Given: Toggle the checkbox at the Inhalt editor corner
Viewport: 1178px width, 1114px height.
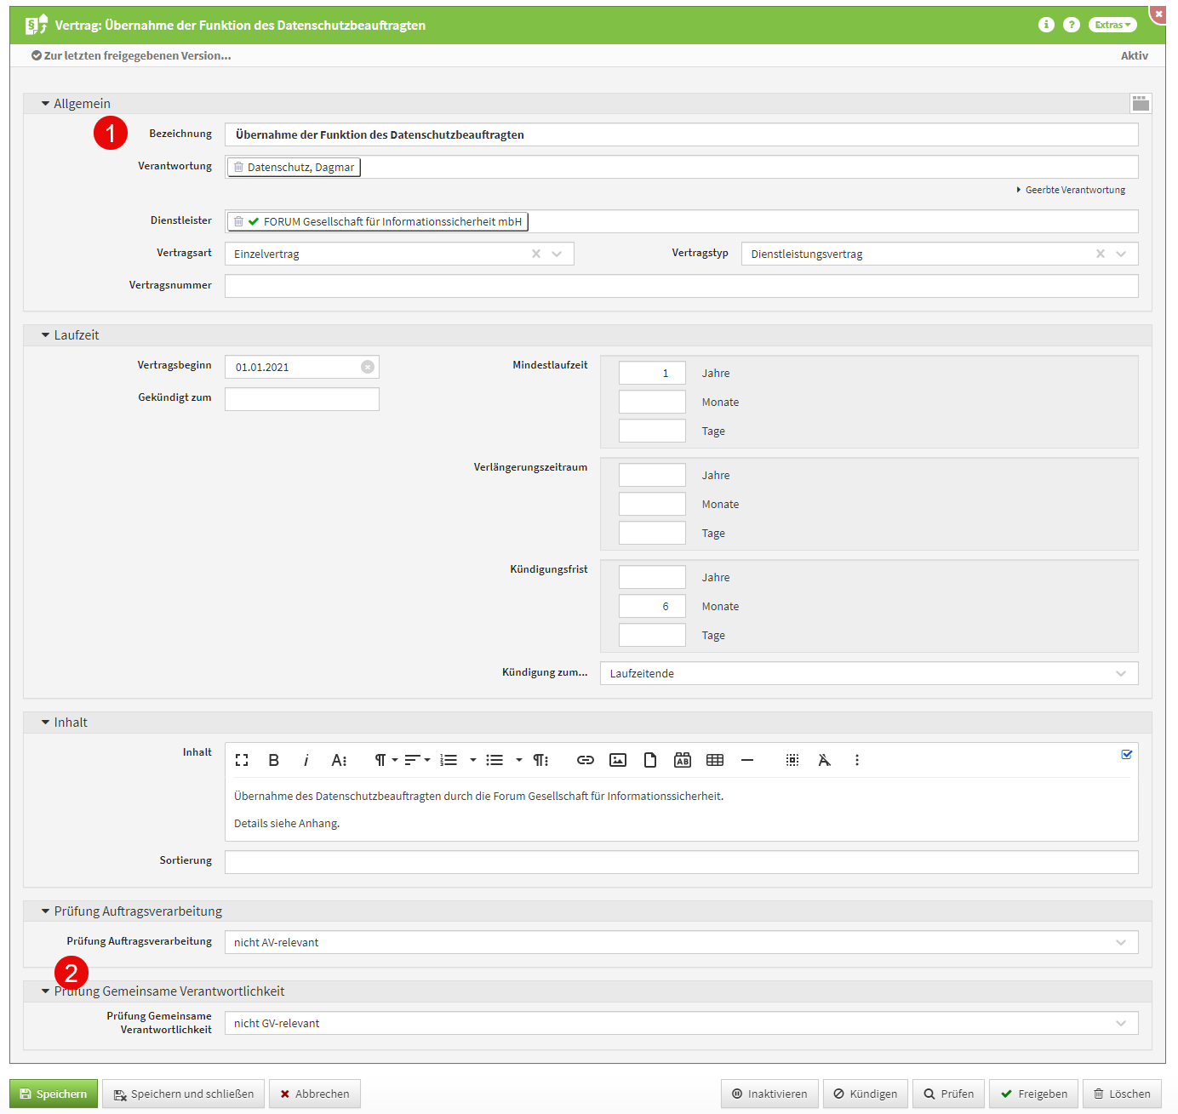Looking at the screenshot, I should click(x=1127, y=754).
